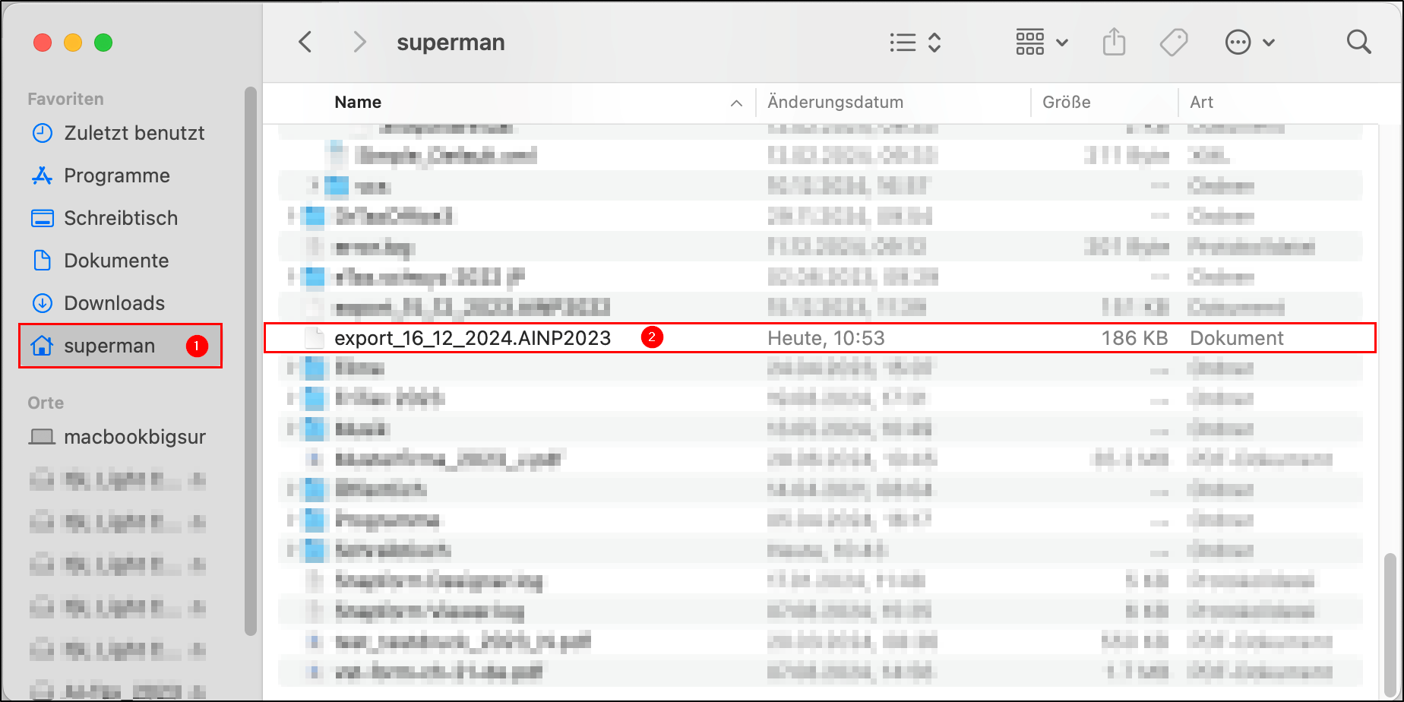Click the Share icon in the toolbar
Image resolution: width=1404 pixels, height=702 pixels.
(x=1114, y=43)
